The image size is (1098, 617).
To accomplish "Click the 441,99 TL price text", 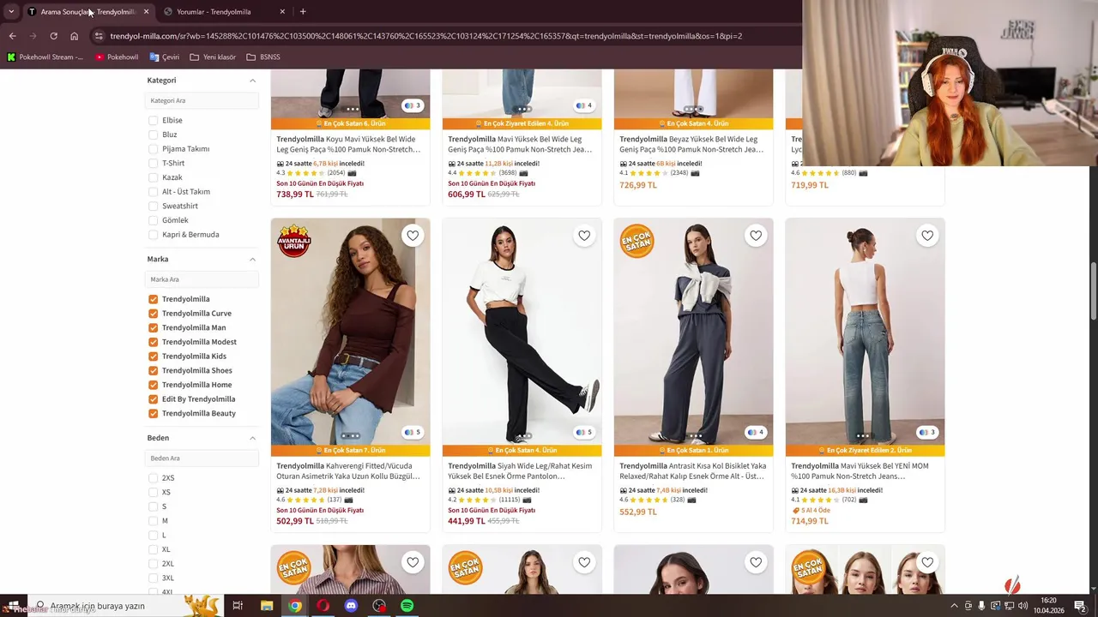I will tap(467, 521).
